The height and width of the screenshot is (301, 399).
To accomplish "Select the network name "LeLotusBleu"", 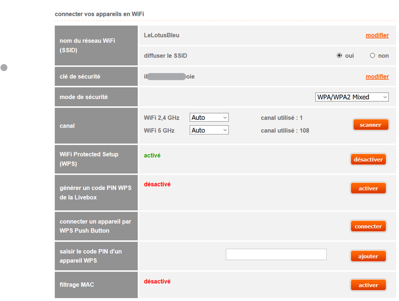I will point(161,35).
